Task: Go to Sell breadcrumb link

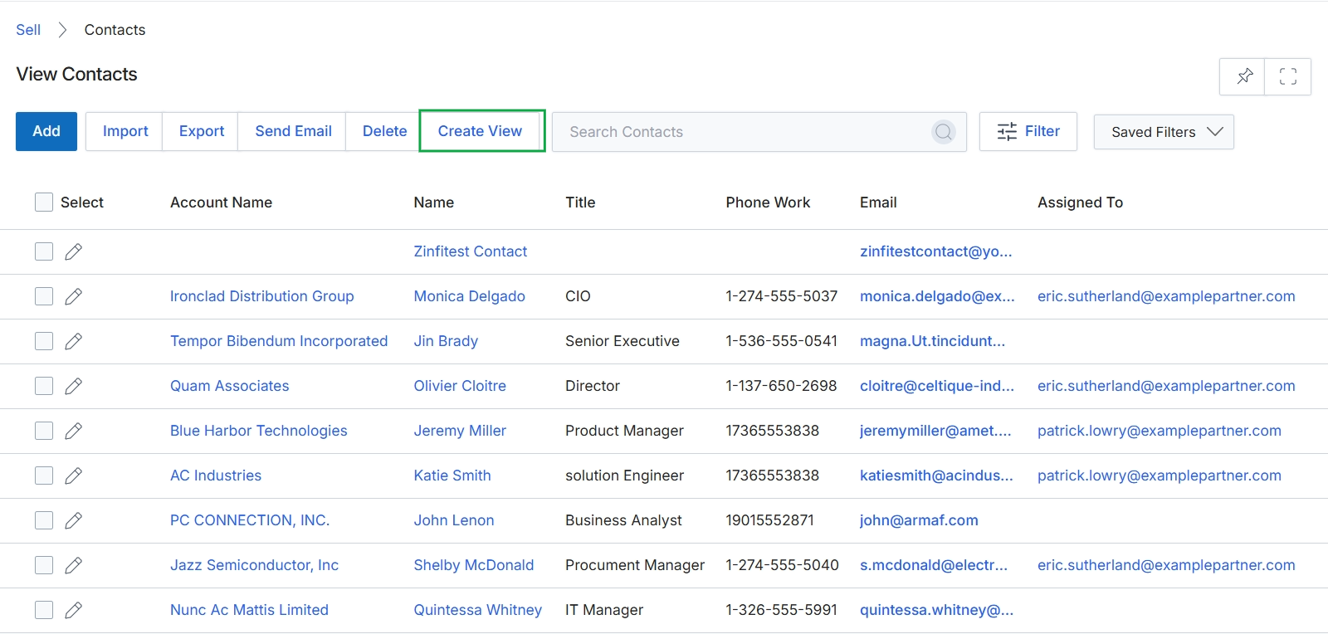Action: (28, 30)
